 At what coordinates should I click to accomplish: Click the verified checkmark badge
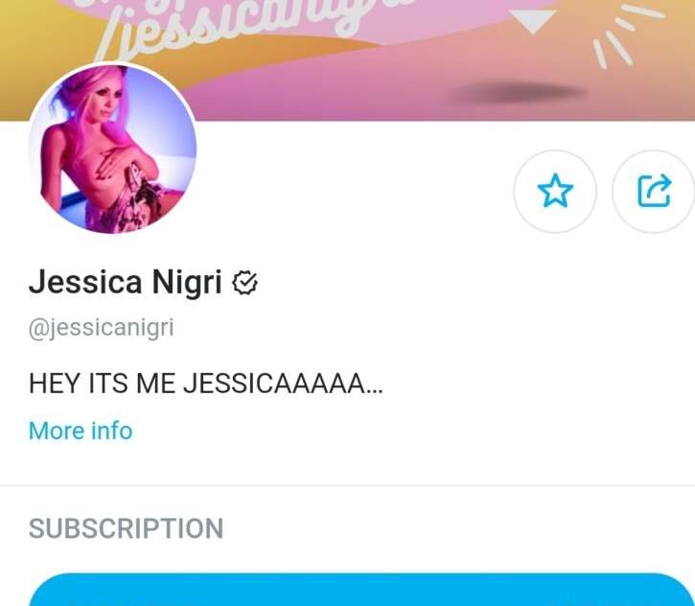[x=244, y=283]
